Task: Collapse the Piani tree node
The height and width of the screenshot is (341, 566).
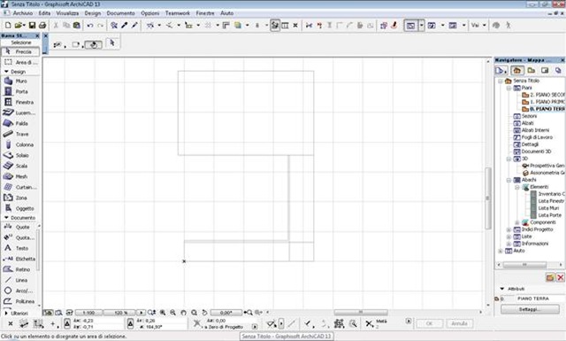Action: (509, 88)
